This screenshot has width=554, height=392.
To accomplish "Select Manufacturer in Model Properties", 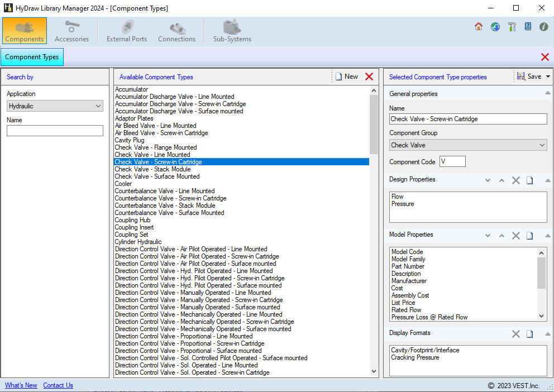I will pyautogui.click(x=409, y=281).
